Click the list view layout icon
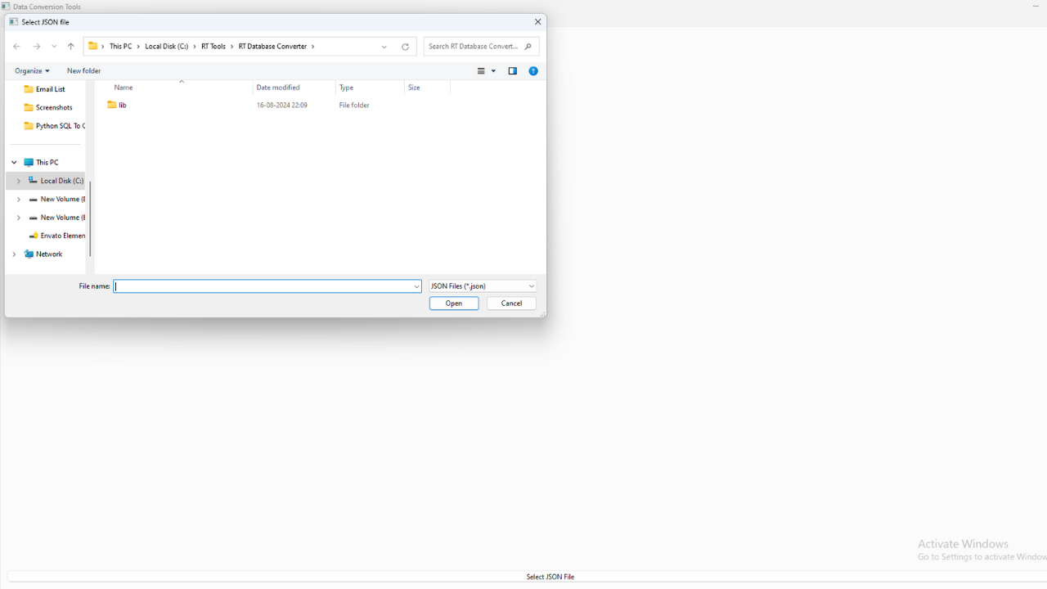1047x589 pixels. click(482, 71)
